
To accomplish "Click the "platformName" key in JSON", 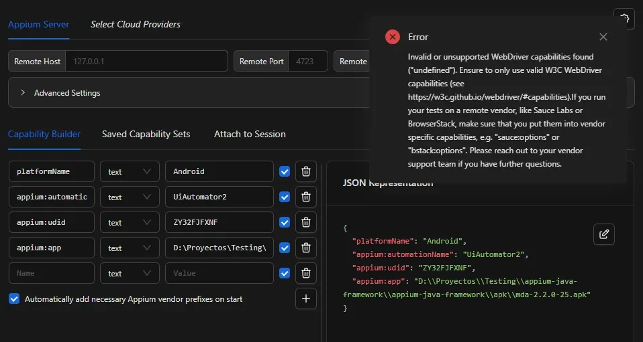I will point(384,241).
